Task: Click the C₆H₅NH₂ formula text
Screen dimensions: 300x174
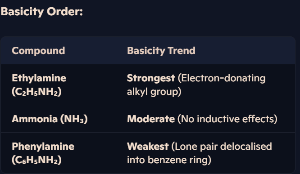Action: point(36,160)
